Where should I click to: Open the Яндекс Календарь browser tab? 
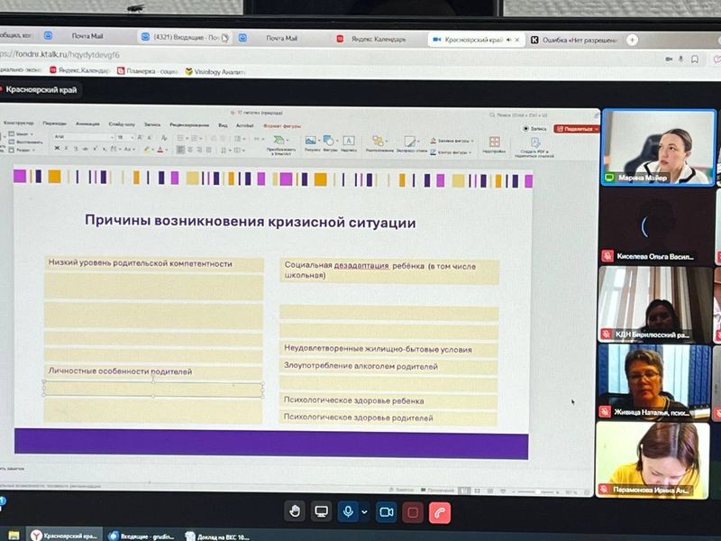click(370, 39)
